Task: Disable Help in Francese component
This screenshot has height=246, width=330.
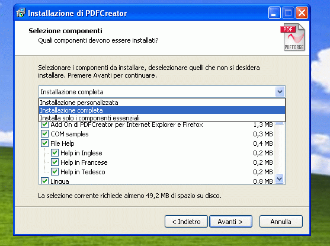Action: tap(55, 162)
